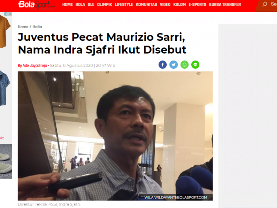Go to the HOME menu item
The width and height of the screenshot is (277, 208).
pyautogui.click(x=67, y=4)
